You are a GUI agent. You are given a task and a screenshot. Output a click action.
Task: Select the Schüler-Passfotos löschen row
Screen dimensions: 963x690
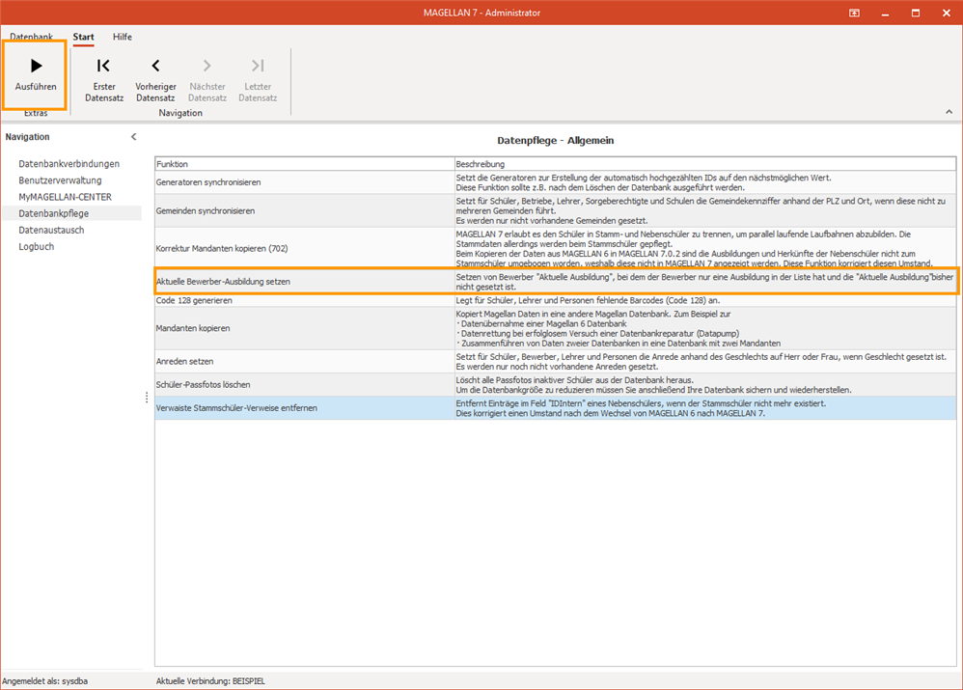click(555, 385)
